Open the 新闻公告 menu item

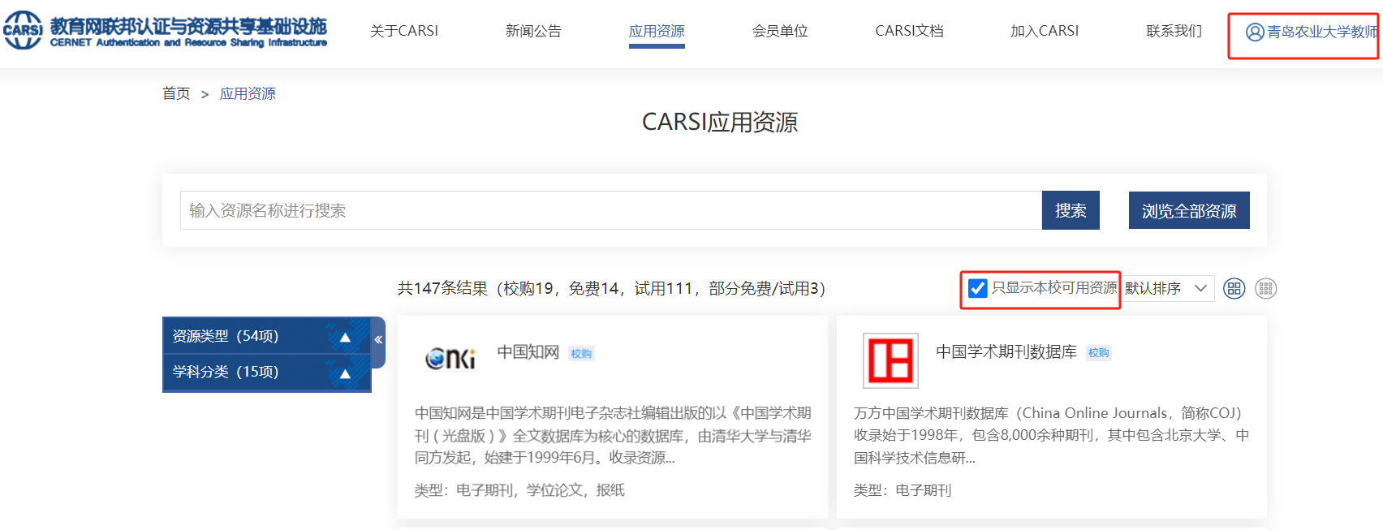tap(533, 31)
